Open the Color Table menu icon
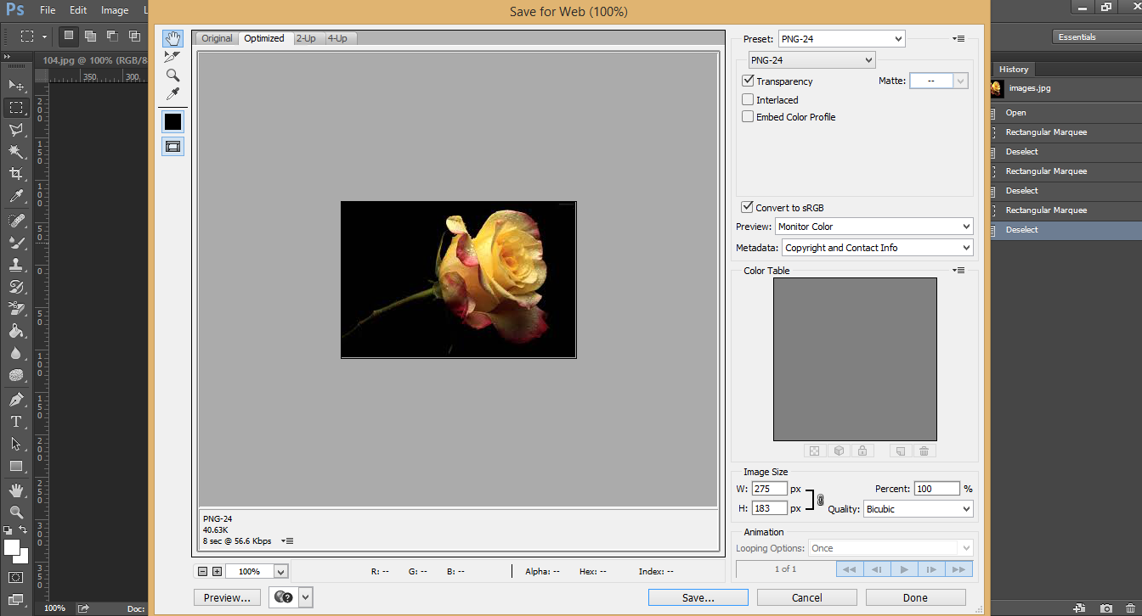1142x616 pixels. pos(958,271)
